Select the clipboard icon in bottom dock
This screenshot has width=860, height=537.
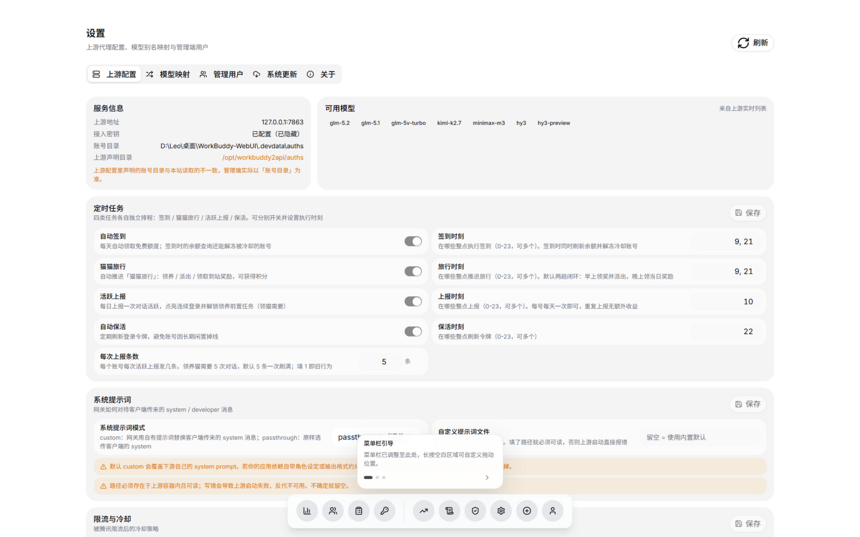[x=359, y=511]
